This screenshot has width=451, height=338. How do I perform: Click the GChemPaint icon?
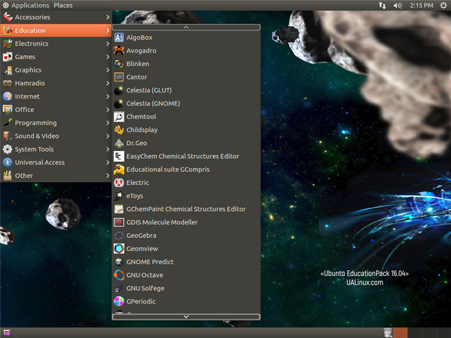pos(119,209)
